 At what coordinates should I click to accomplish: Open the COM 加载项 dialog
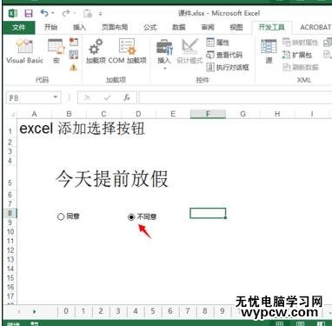(128, 51)
